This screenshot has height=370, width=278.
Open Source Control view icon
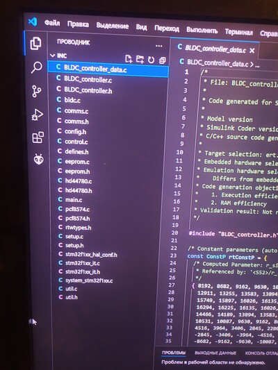[x=37, y=91]
